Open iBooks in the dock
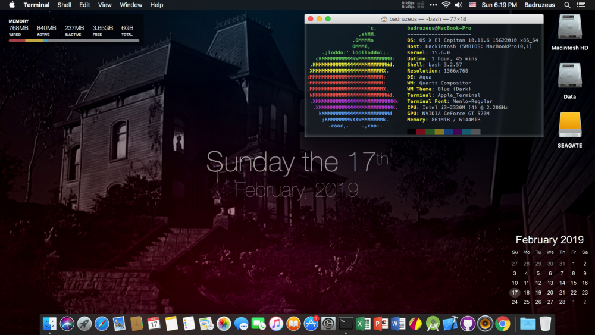 tap(293, 324)
